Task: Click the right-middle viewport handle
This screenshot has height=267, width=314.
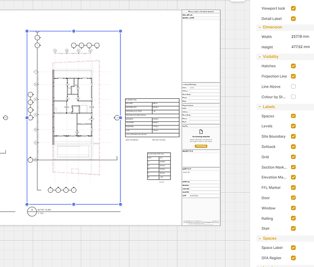Action: coord(120,117)
